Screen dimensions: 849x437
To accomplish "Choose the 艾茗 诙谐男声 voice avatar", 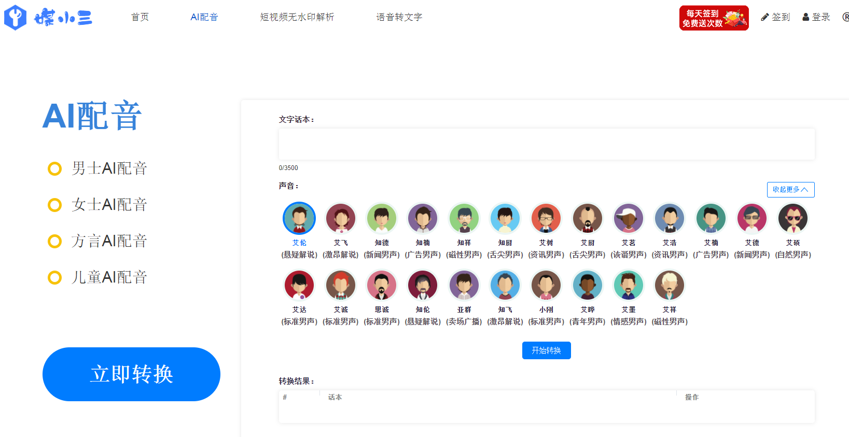I will point(629,218).
